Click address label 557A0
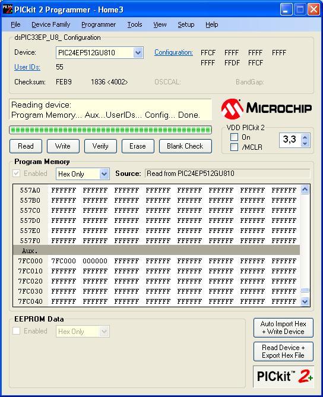Image resolution: width=323 pixels, height=397 pixels. 30,190
